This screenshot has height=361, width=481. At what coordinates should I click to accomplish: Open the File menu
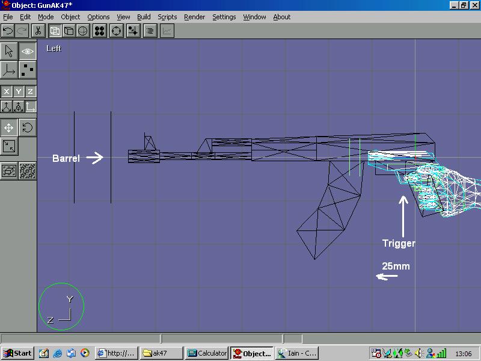tap(8, 17)
